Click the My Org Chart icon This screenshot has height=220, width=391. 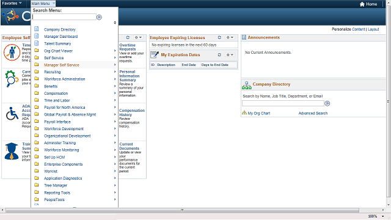pos(244,113)
